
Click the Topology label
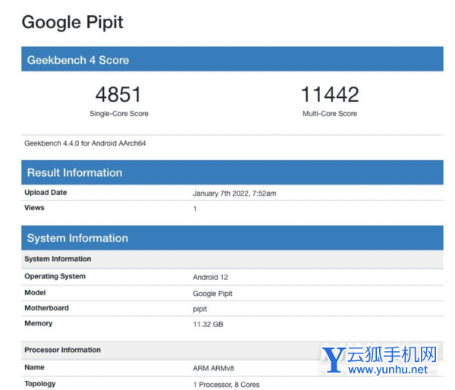click(x=40, y=384)
